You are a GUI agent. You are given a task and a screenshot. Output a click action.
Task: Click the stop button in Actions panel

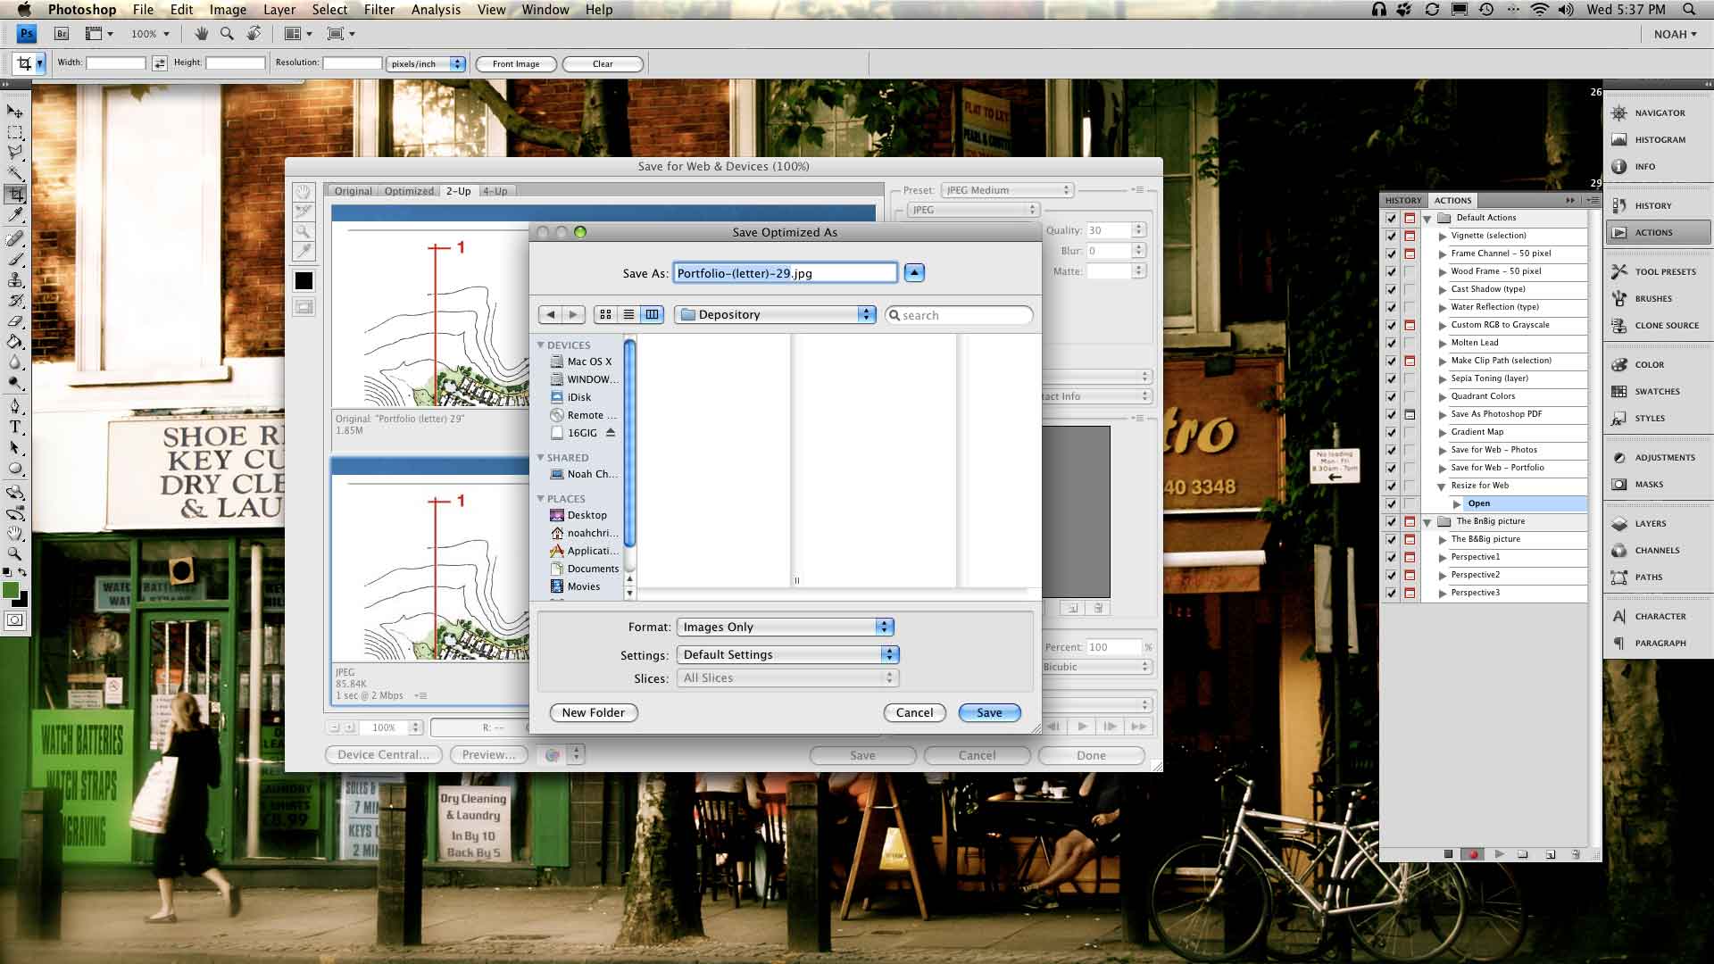[1448, 854]
